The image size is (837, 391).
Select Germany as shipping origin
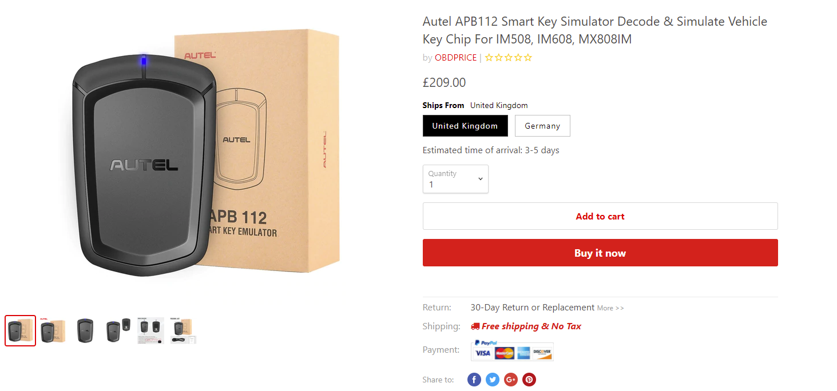(542, 125)
